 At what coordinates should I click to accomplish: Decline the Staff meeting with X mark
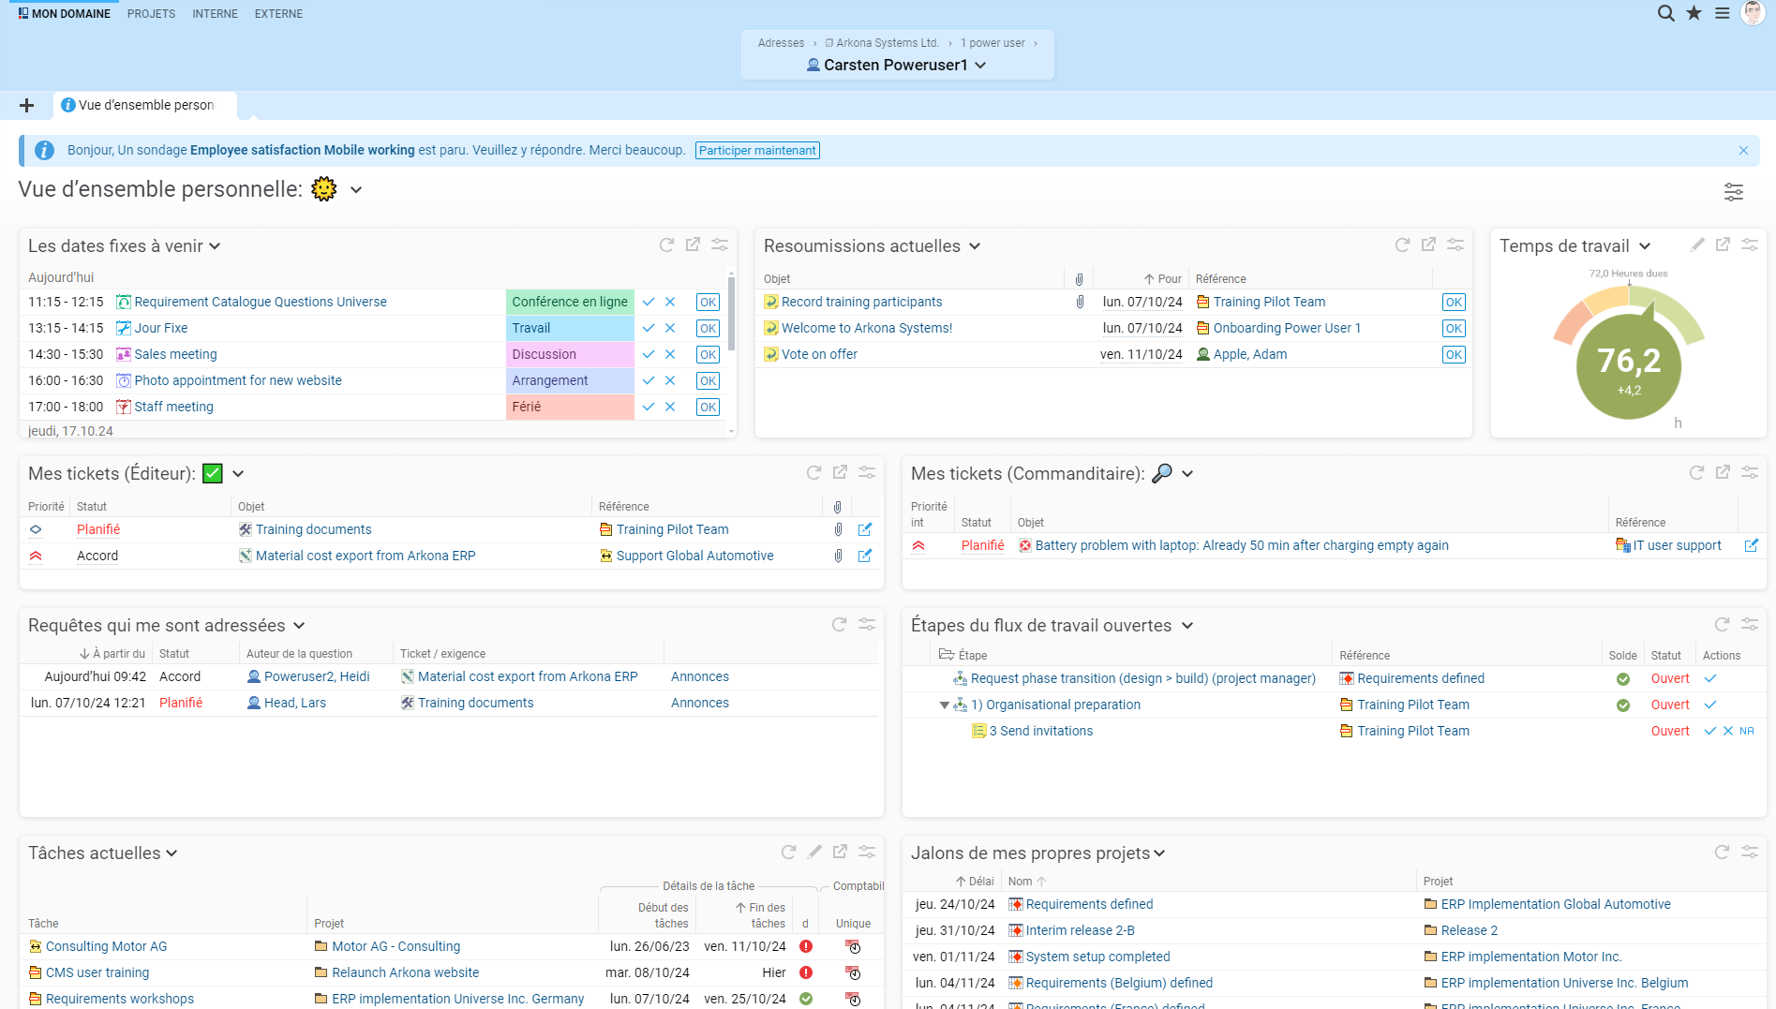coord(670,407)
